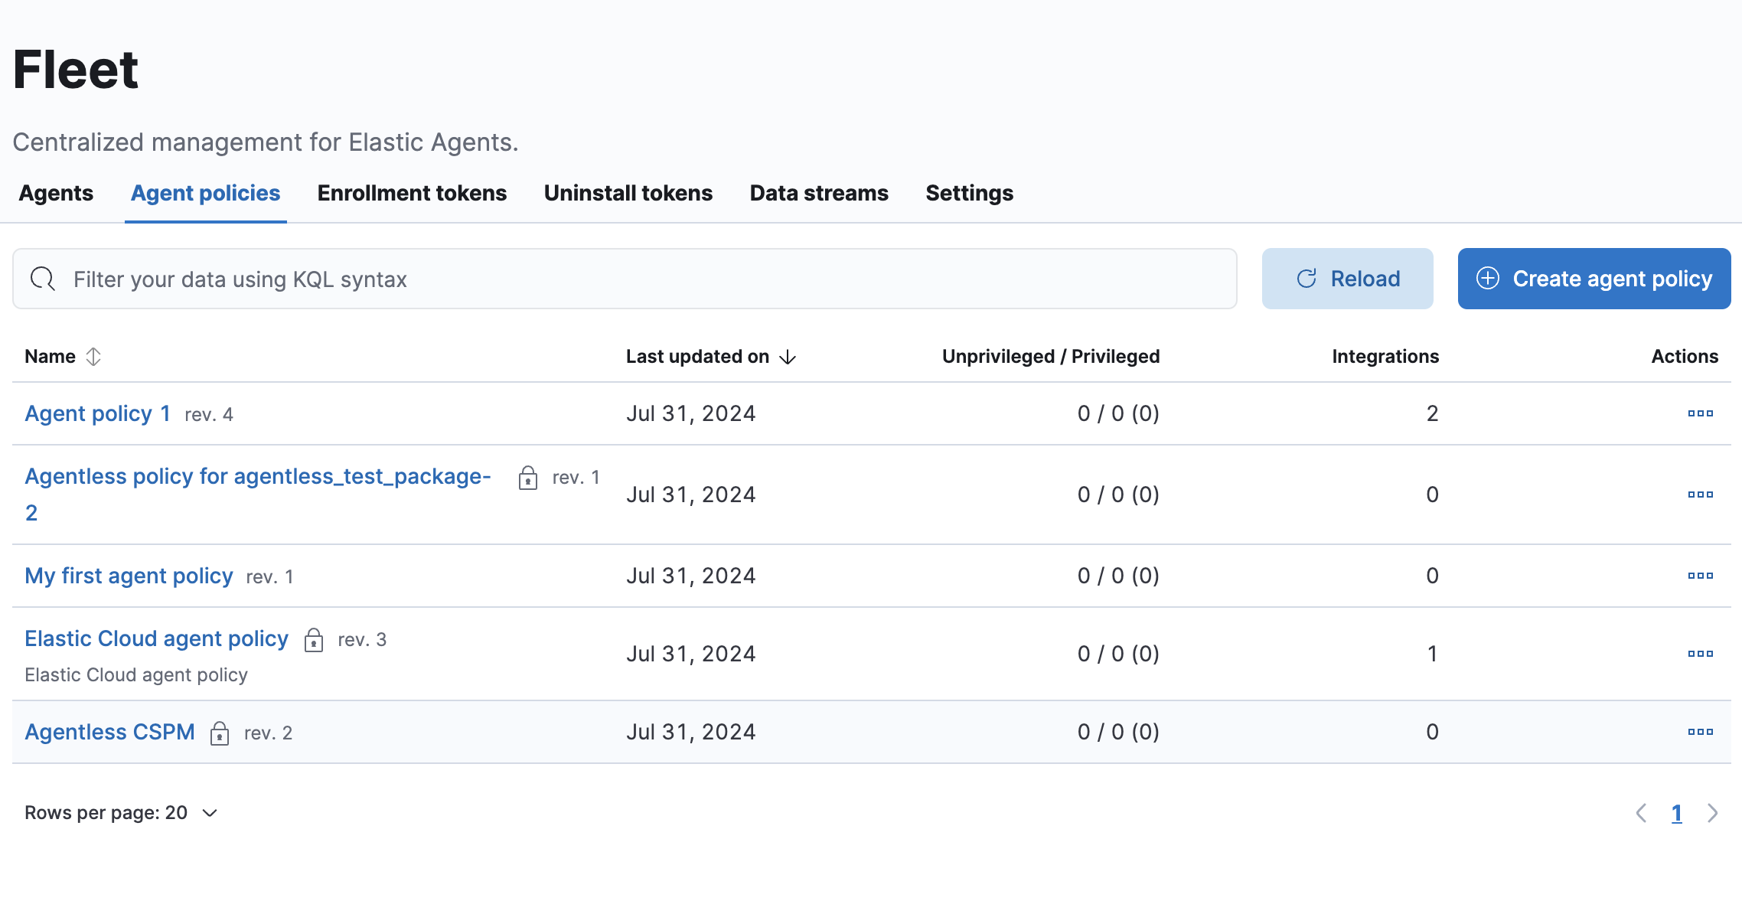Viewport: 1742px width, 914px height.
Task: Open actions menu for Agentless CSPM
Action: click(1700, 732)
